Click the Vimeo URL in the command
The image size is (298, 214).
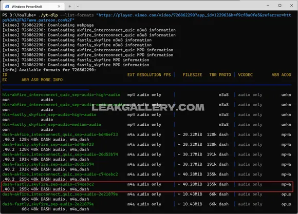click(146, 17)
